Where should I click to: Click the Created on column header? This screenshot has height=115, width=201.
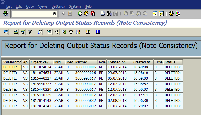coord(119,62)
